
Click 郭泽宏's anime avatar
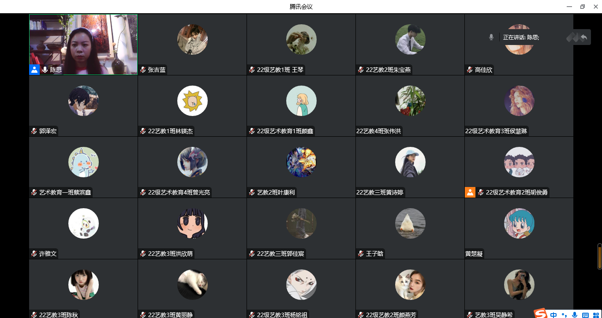(x=83, y=101)
